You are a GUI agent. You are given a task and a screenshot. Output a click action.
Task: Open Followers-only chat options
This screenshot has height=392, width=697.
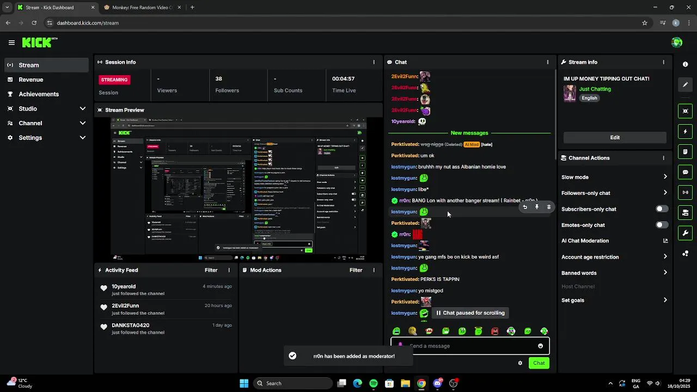point(615,193)
